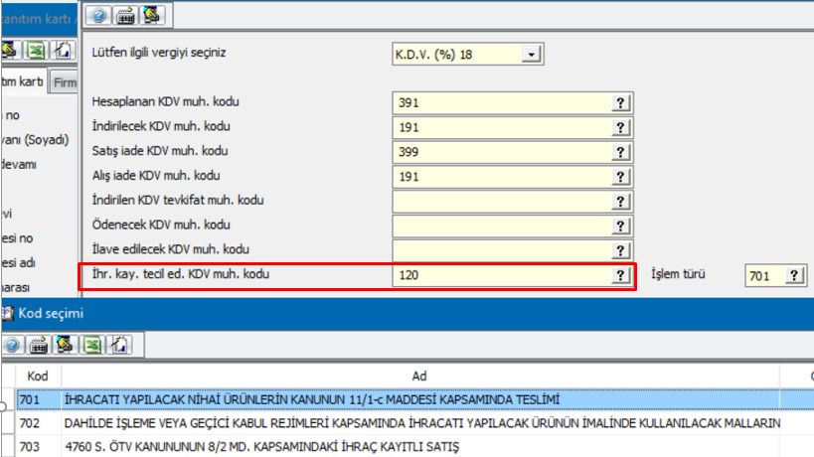Click the help icon in Kod seçimi toolbar

(x=13, y=345)
